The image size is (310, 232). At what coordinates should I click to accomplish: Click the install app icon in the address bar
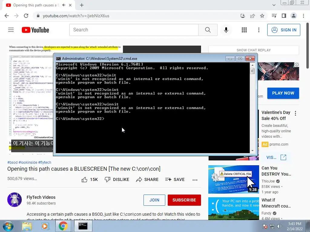pyautogui.click(x=242, y=16)
